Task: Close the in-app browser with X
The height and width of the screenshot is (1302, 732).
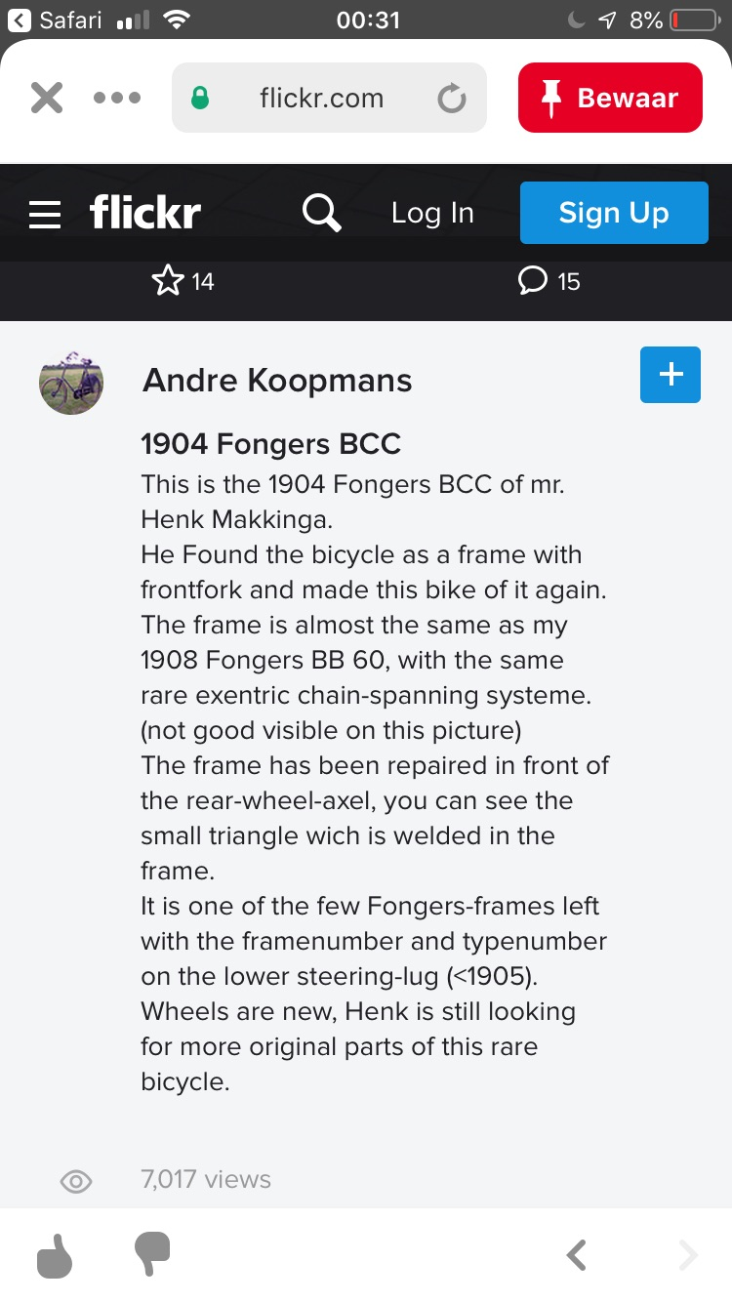Action: click(x=47, y=98)
